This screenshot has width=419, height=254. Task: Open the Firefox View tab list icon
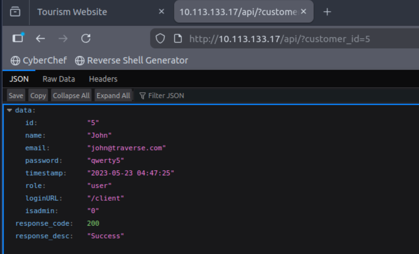pos(15,12)
